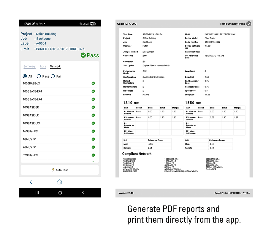Click the 100GBASE-ER4 pass checkmark
Image resolution: width=263 pixels, height=228 pixels.
[x=93, y=91]
